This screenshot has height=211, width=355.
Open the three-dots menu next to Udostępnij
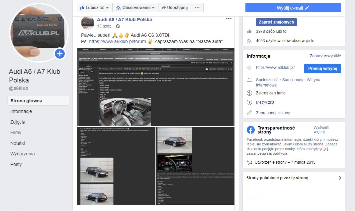pyautogui.click(x=197, y=8)
